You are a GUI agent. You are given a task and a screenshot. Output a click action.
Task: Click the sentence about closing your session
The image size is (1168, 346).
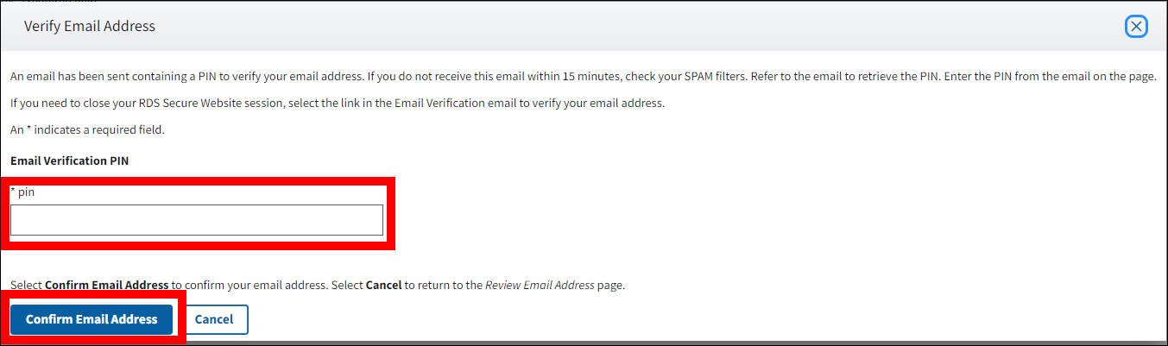click(x=337, y=104)
